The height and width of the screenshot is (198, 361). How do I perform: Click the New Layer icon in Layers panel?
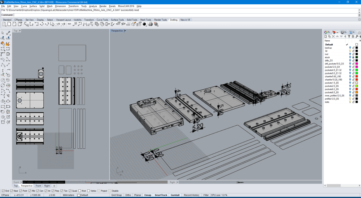click(x=326, y=36)
